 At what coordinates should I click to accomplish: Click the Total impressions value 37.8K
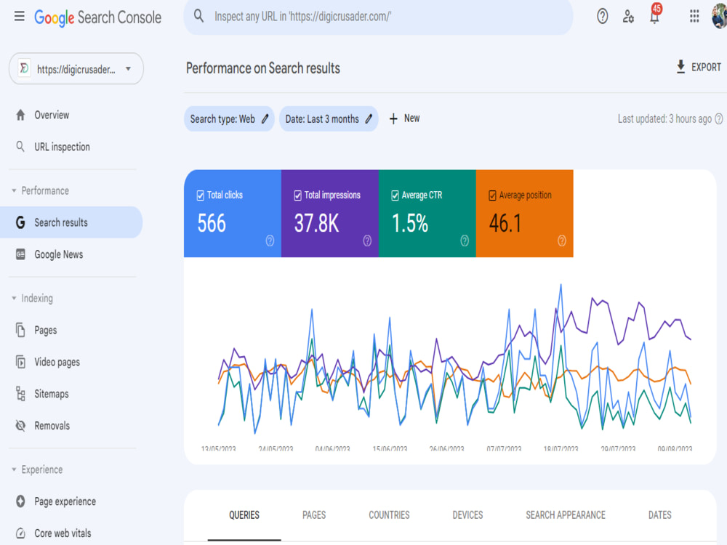click(317, 223)
